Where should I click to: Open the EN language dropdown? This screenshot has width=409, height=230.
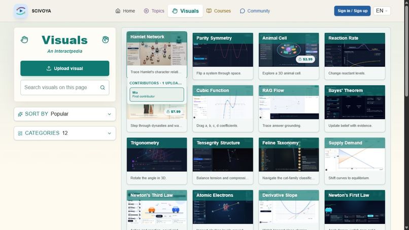point(382,11)
